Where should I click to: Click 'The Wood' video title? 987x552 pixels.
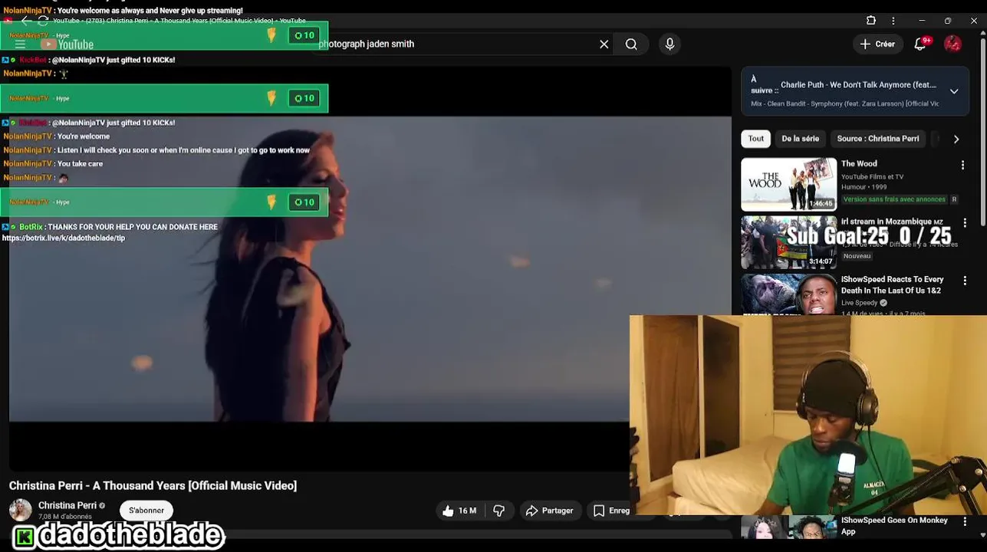(x=859, y=164)
